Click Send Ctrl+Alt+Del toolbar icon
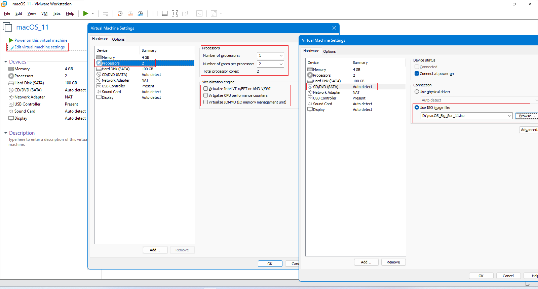Viewport: 538px width, 289px height. [106, 13]
